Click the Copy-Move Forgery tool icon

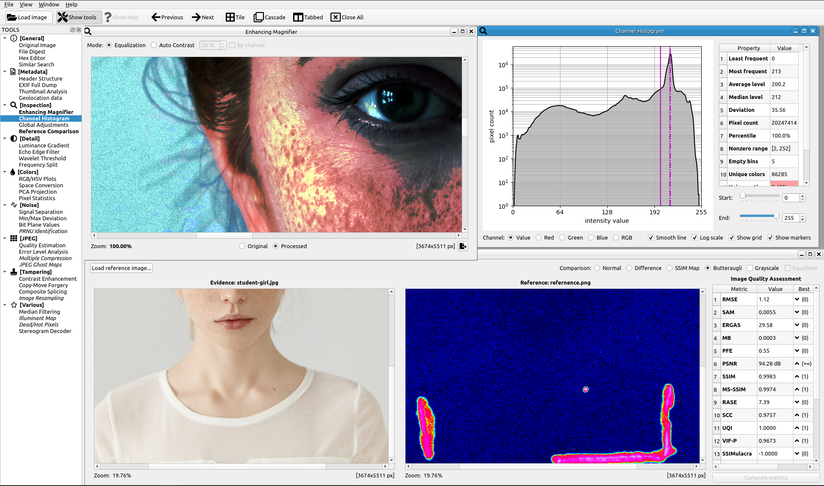[43, 285]
